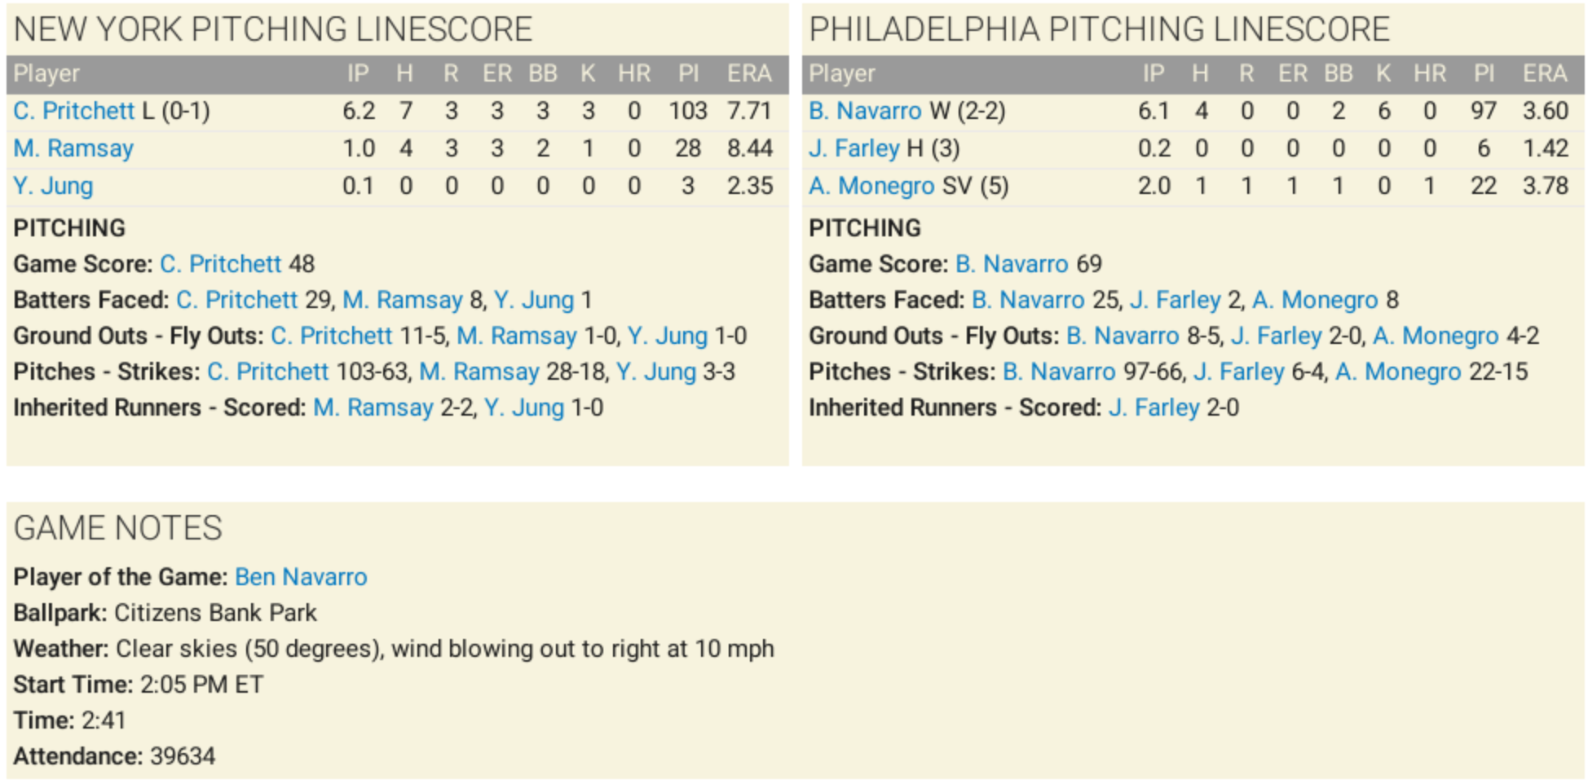The image size is (1588, 784).
Task: Click M. Ramsay in the Pitches - Strikes line
Action: coord(479,372)
